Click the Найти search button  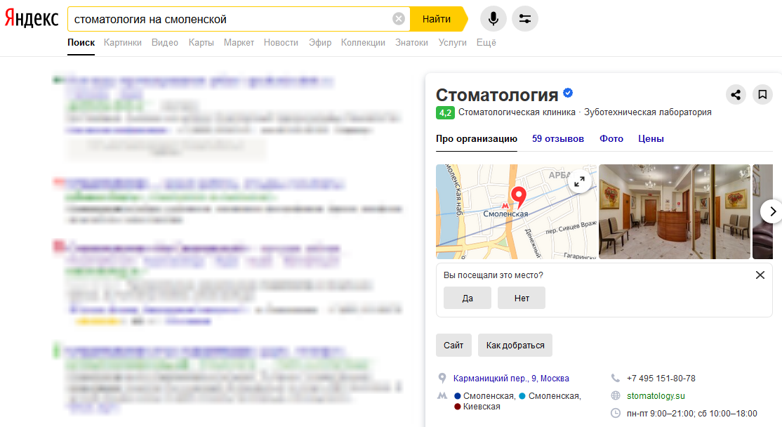click(438, 19)
